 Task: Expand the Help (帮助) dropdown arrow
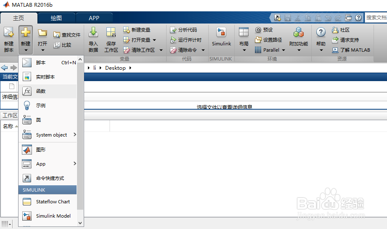point(321,50)
